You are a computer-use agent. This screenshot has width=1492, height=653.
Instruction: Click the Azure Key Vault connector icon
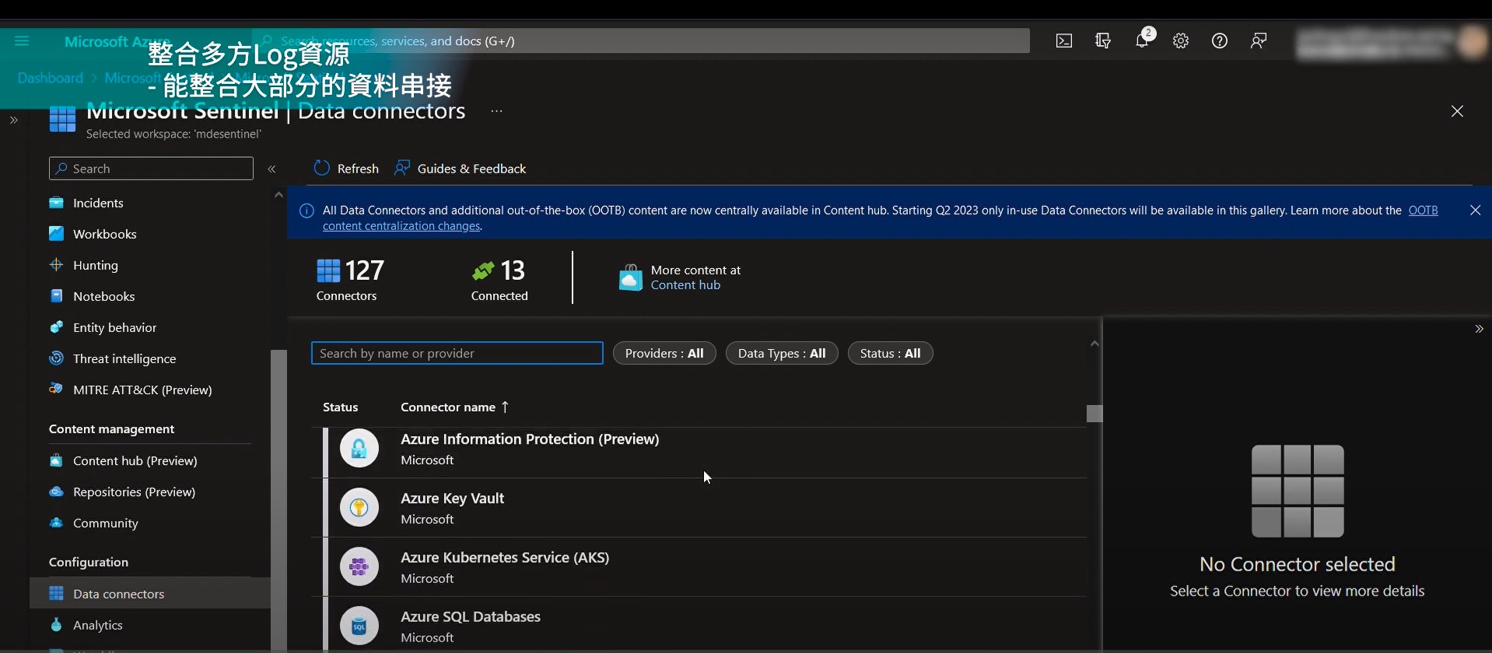359,508
